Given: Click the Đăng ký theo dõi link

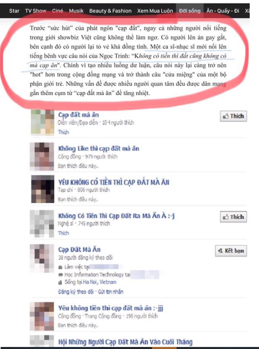Looking at the screenshot, I should [76, 292].
